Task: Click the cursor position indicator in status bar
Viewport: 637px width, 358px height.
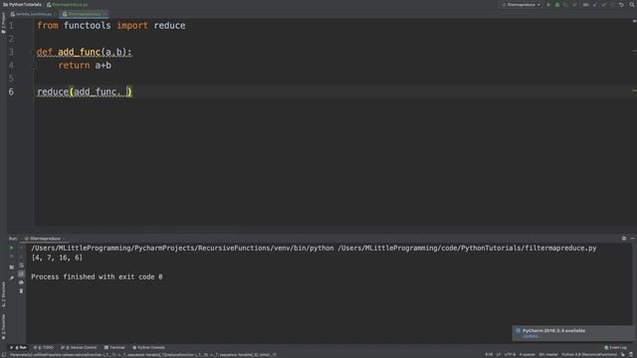Action: [x=489, y=355]
